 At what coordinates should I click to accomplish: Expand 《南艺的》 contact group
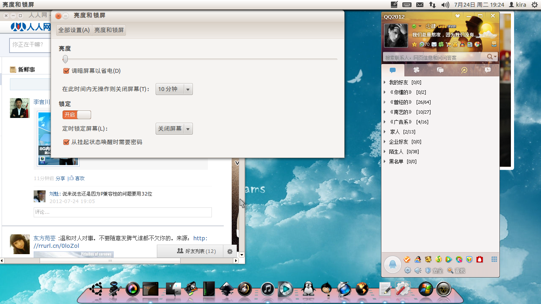(385, 112)
